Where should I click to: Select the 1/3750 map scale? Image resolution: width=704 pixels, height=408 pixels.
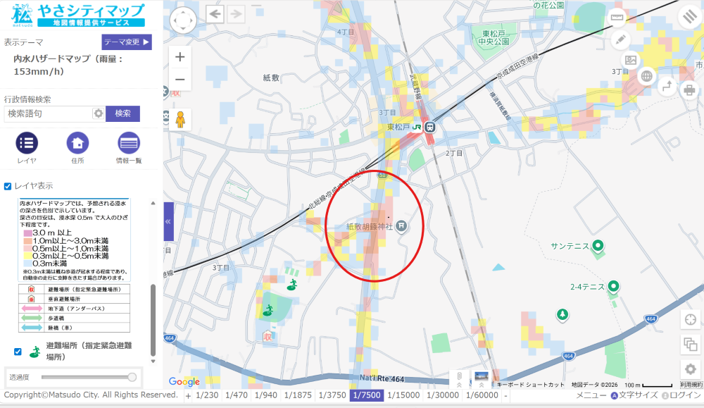pyautogui.click(x=332, y=395)
